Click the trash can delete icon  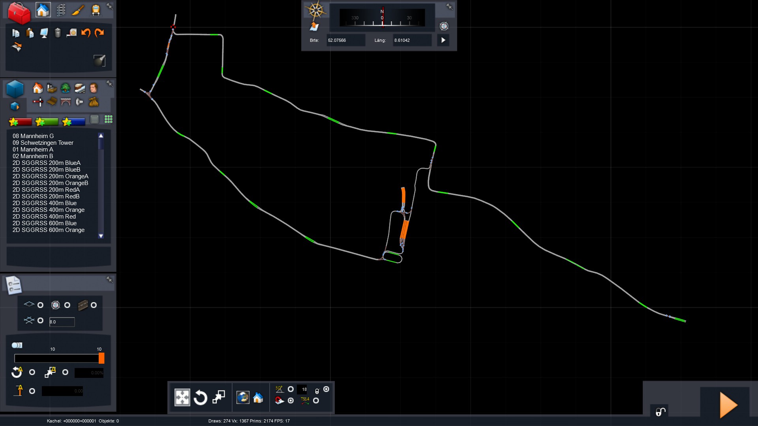coord(58,33)
